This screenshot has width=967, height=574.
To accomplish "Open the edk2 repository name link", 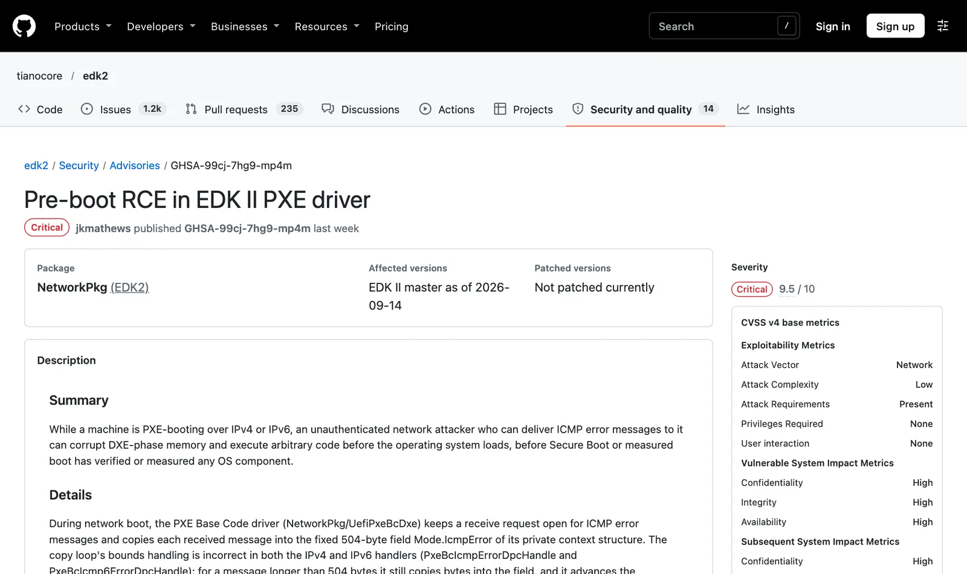I will pos(95,76).
